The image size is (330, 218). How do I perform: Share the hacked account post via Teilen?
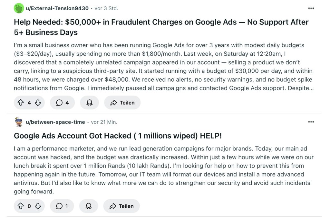pos(121,206)
